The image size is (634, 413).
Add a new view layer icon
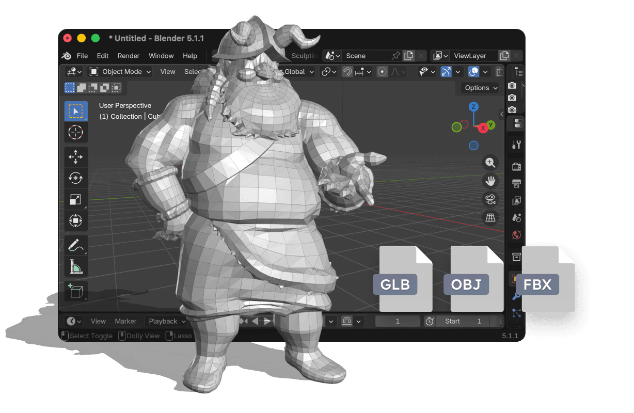504,56
